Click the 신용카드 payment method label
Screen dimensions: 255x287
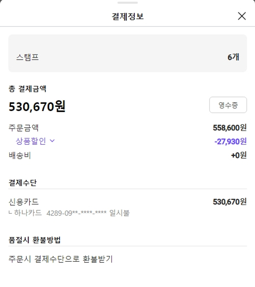[23, 202]
